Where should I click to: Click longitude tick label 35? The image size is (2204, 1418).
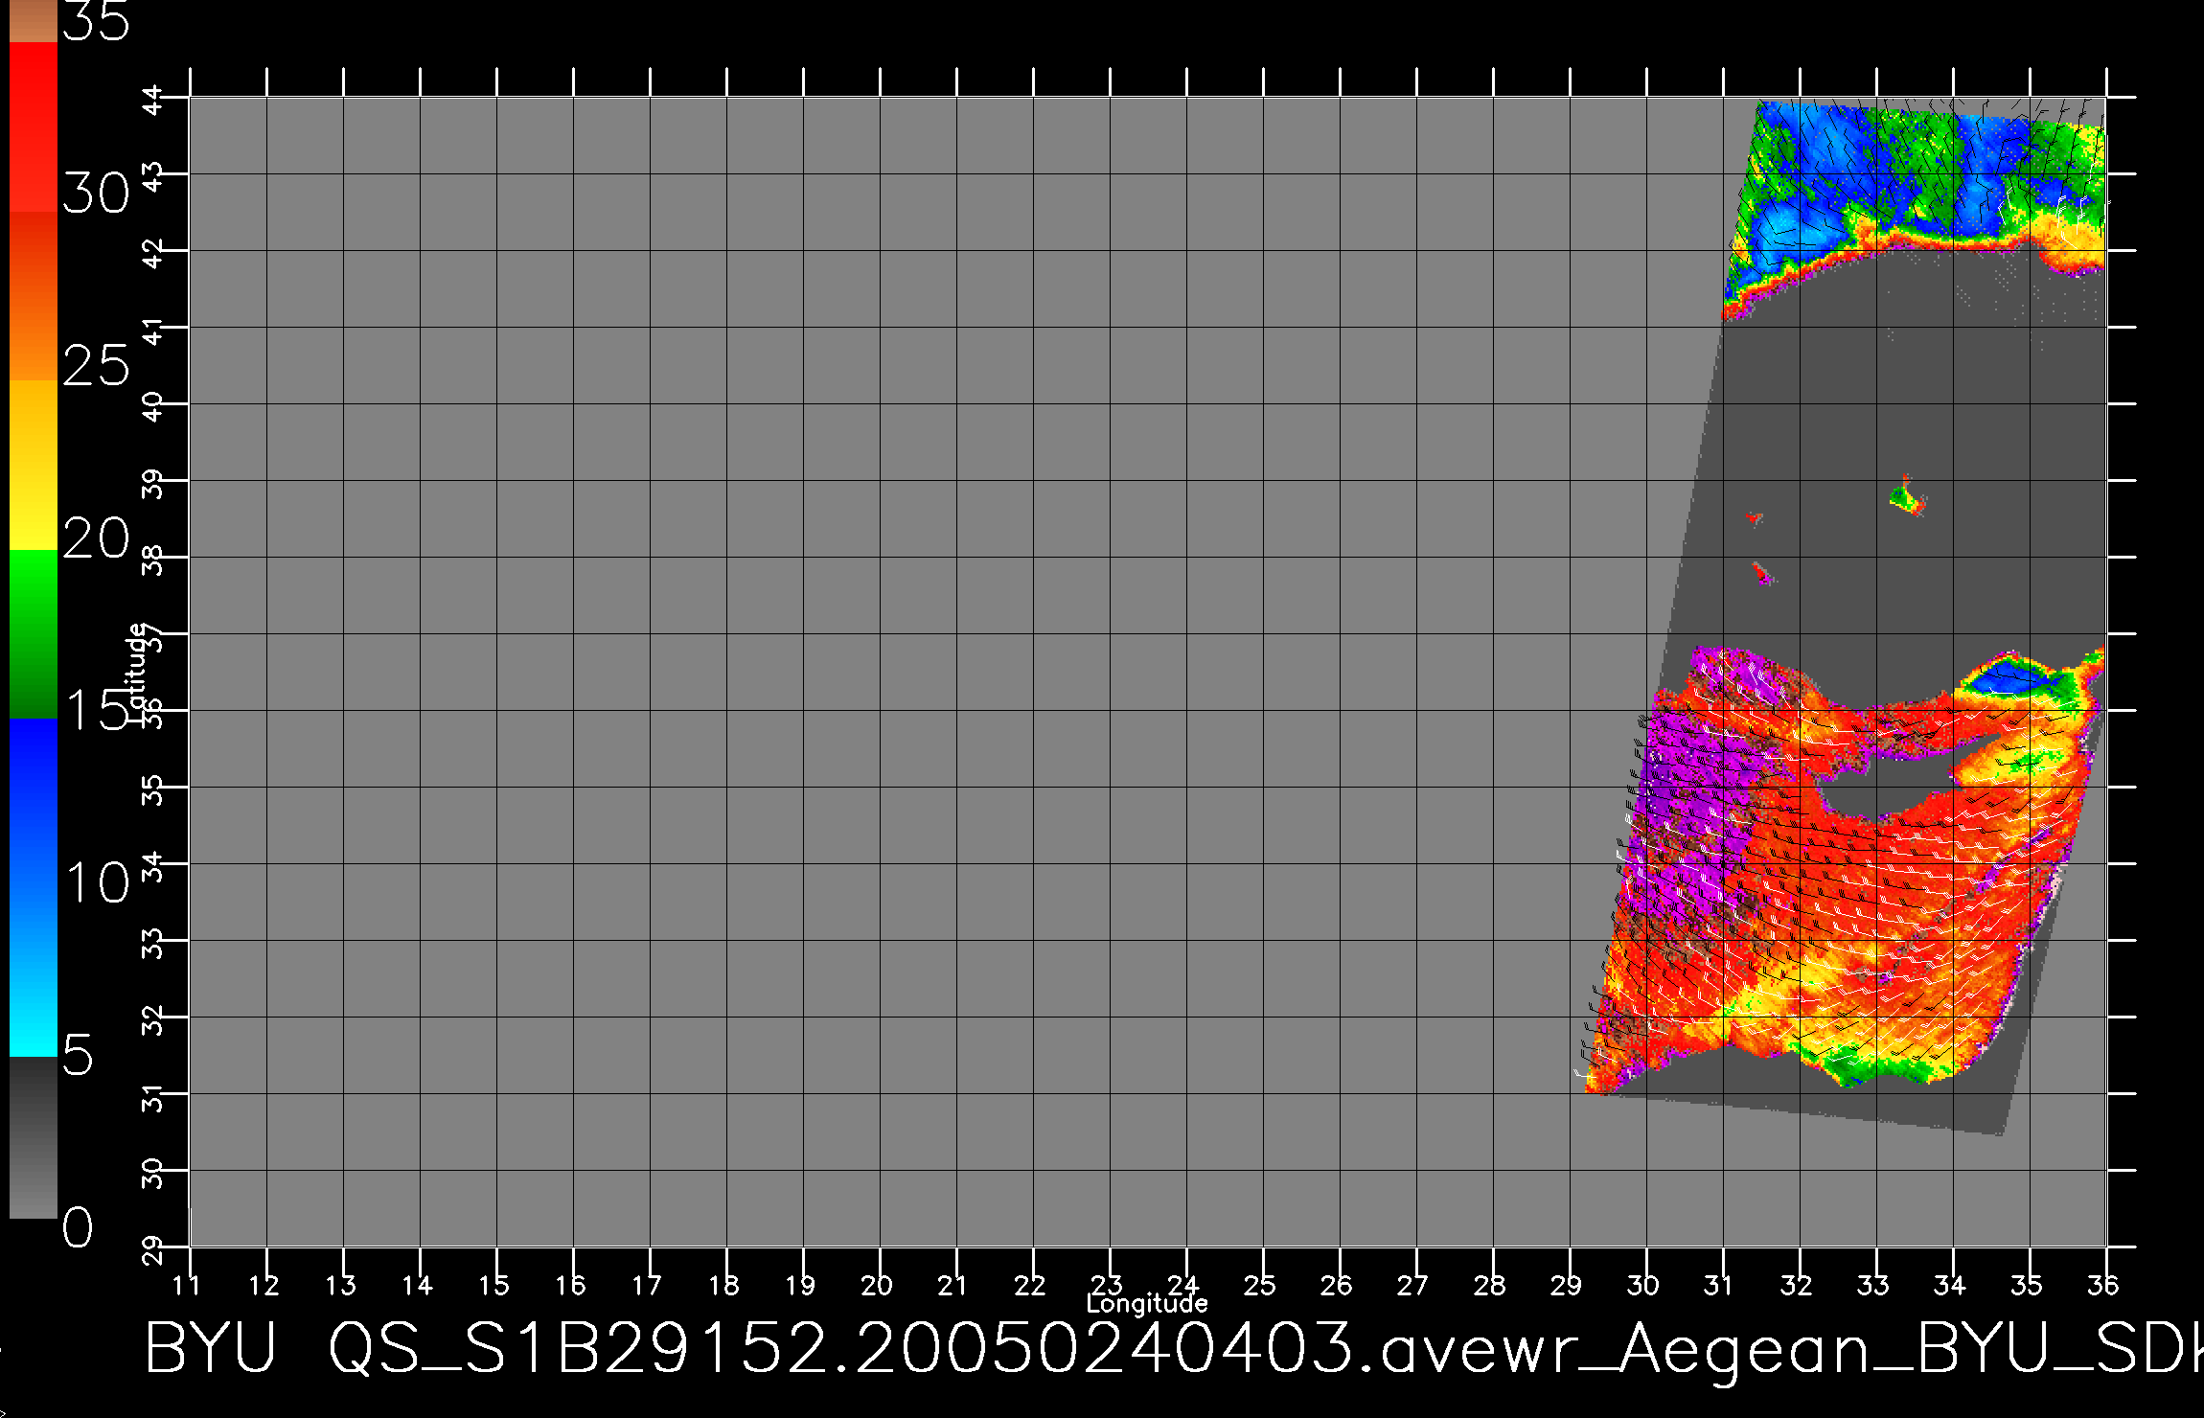click(2027, 1285)
